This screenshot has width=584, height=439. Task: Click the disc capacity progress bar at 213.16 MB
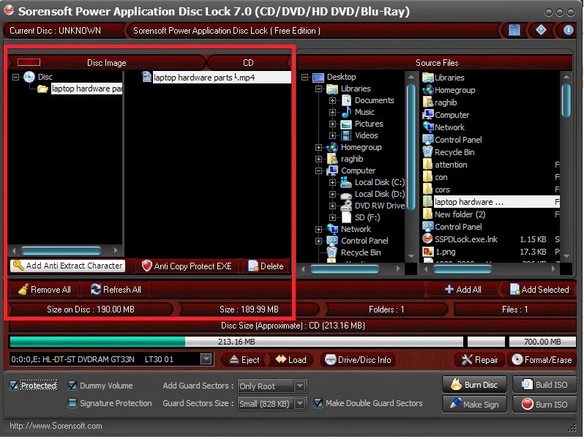coord(236,342)
